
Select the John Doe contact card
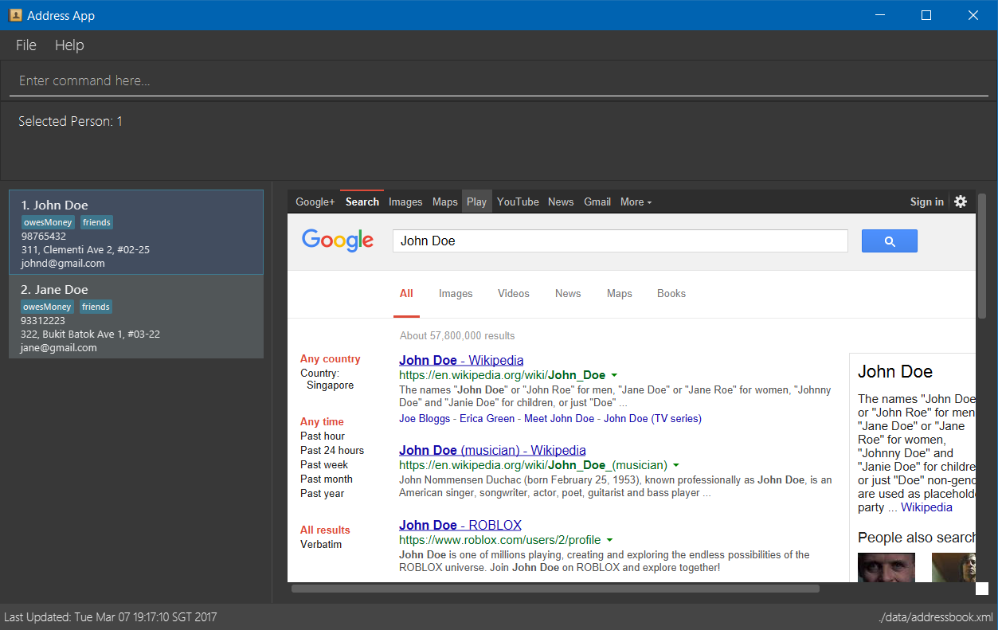pos(136,233)
